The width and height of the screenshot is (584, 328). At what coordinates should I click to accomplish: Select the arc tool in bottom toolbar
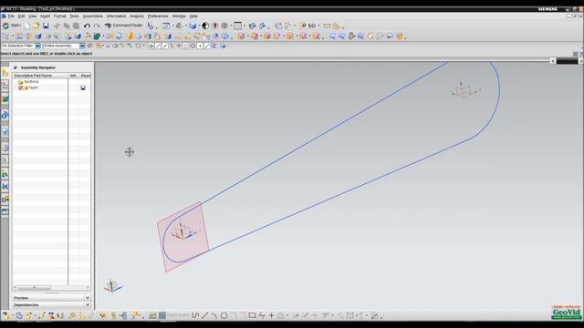pos(214,316)
